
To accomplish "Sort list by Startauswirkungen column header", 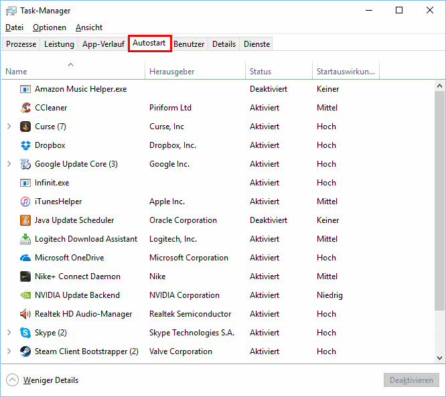I will (x=346, y=72).
